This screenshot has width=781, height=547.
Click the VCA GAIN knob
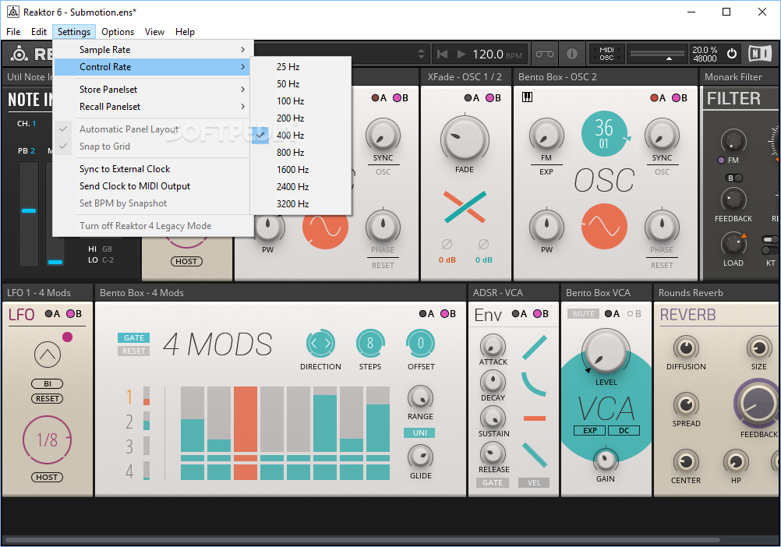[x=606, y=460]
